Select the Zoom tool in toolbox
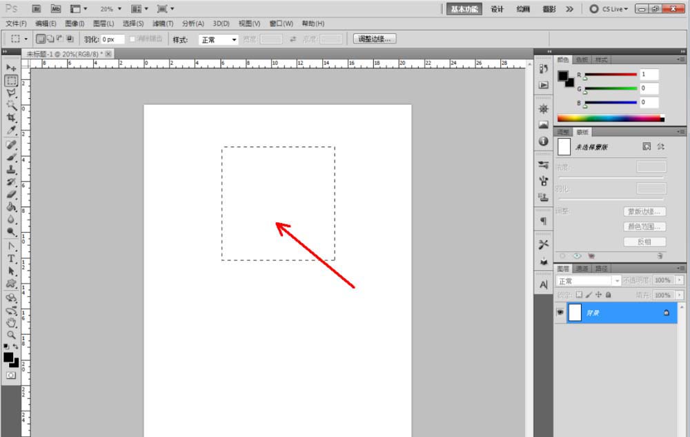Screen dimensions: 690x437 click(x=11, y=335)
